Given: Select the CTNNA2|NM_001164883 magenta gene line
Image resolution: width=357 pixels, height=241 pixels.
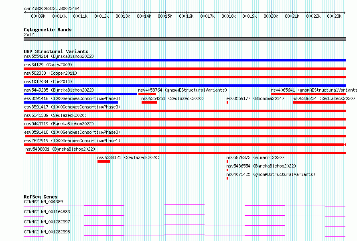Looking at the screenshot, I should [185, 216].
